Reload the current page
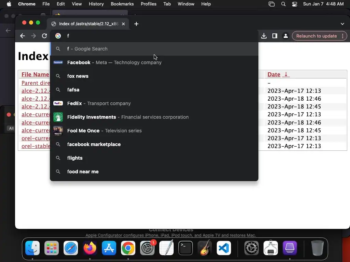 (44, 36)
